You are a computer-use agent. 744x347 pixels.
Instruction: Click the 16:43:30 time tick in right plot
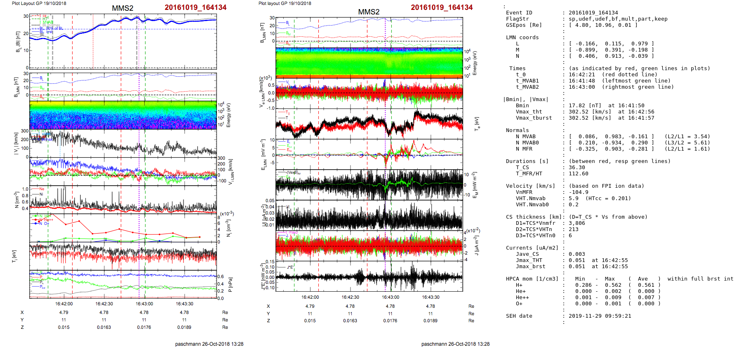431,297
